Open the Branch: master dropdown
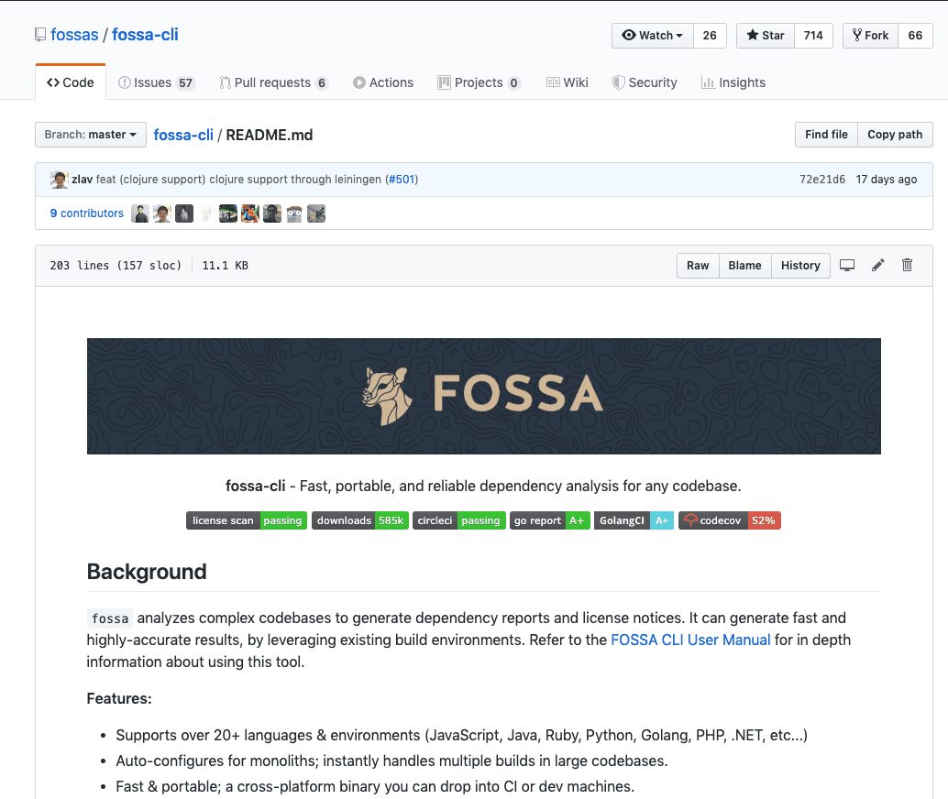The width and height of the screenshot is (948, 799). (90, 134)
